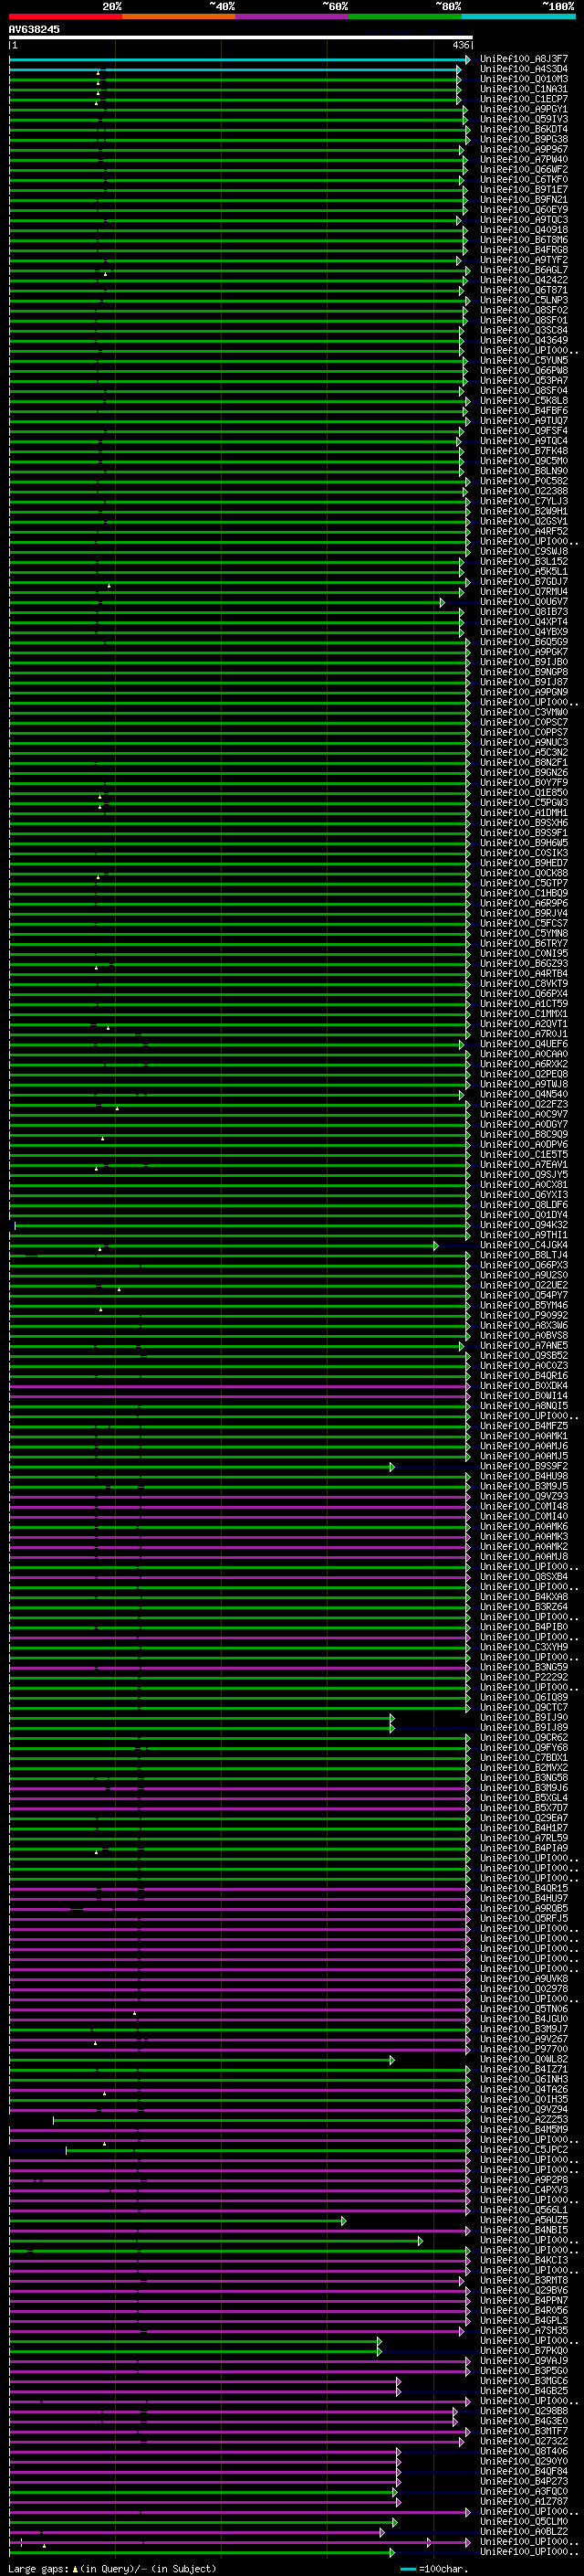Open UniRef100_B8LTJ4 hit
The height and width of the screenshot is (2576, 584).
[x=524, y=1256]
